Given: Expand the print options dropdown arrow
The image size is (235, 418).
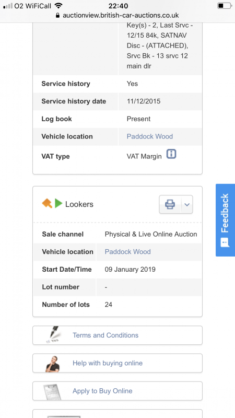Looking at the screenshot, I should coord(187,204).
